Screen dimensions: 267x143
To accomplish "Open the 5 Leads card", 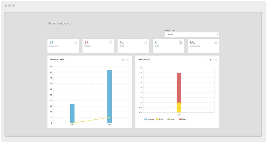I will (x=168, y=46).
